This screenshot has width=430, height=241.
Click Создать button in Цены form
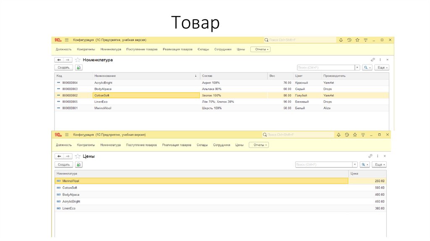click(64, 165)
